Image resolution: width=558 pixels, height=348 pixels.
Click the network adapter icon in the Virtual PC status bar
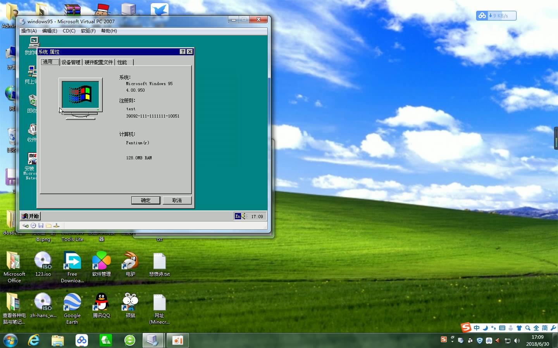56,225
